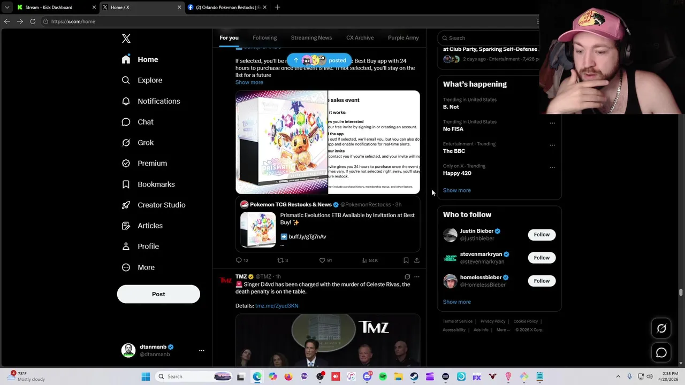This screenshot has height=385, width=685.
Task: Go back in the browser
Action: pos(7,21)
